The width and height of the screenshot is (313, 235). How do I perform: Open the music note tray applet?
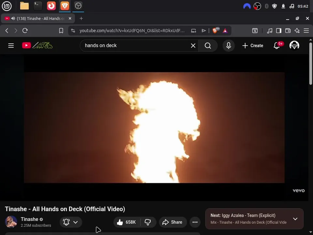coord(291,6)
